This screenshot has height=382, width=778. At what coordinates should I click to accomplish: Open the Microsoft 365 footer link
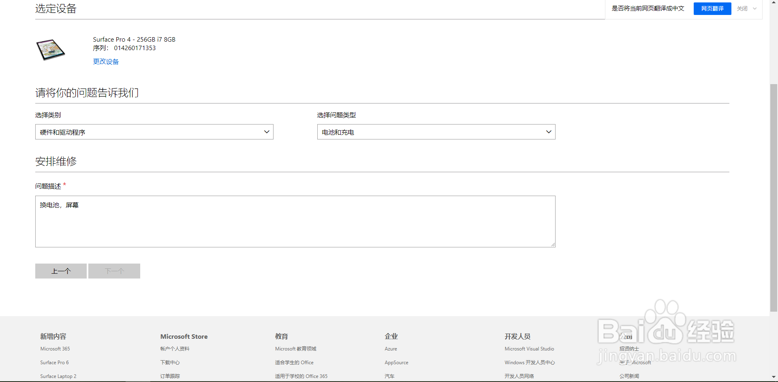(55, 348)
